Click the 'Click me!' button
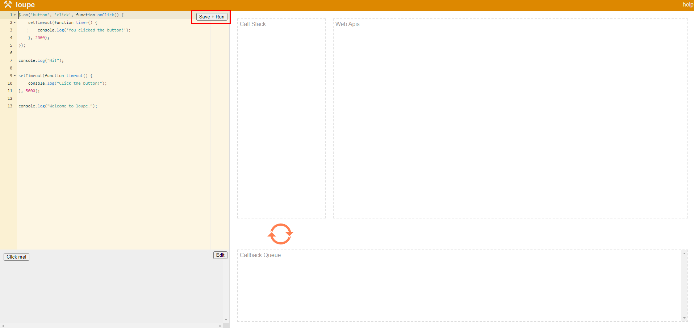This screenshot has width=694, height=328. pyautogui.click(x=16, y=257)
